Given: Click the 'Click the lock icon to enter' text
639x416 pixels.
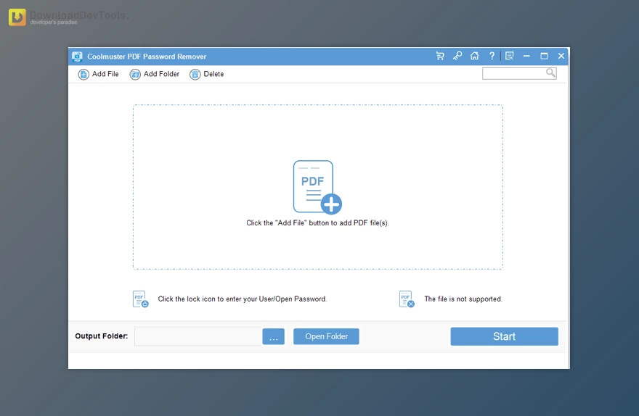Looking at the screenshot, I should (242, 299).
